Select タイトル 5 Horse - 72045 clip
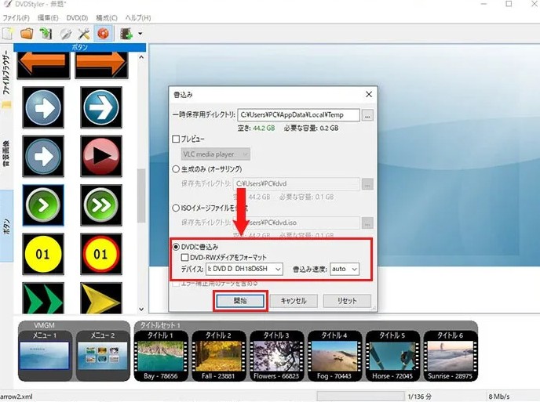540x402 pixels. pyautogui.click(x=392, y=356)
